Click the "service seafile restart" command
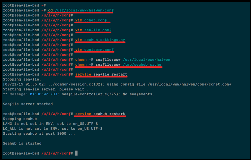Image resolution: width=251 pixels, height=160 pixels. point(101,74)
